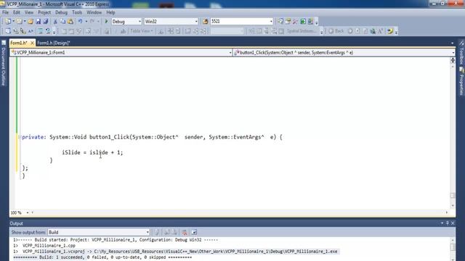Click the 5521 find input field

point(239,21)
